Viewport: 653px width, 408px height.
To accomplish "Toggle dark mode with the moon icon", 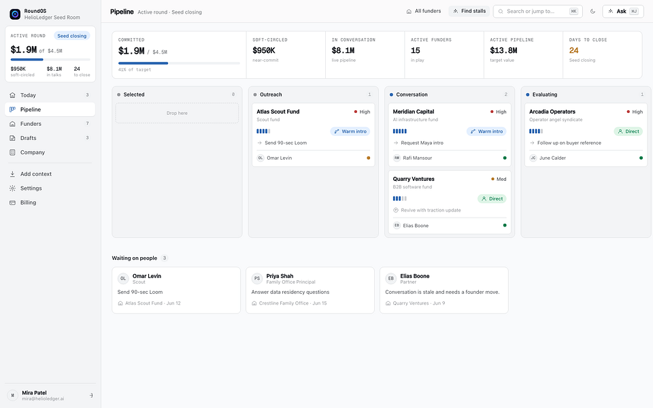I will (592, 12).
